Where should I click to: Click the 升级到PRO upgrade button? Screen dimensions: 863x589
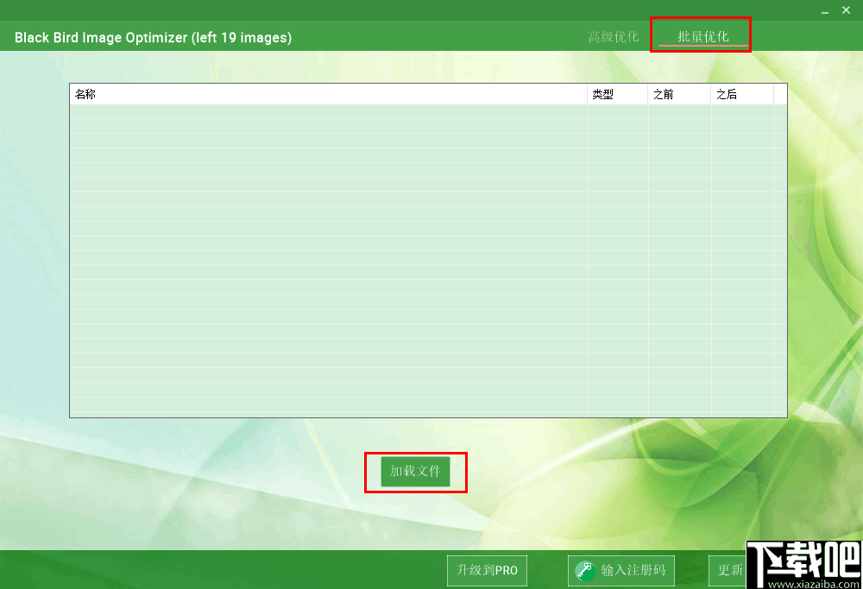tap(486, 570)
